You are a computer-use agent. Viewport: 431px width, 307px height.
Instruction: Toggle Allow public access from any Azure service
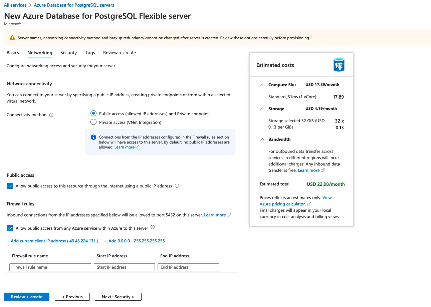click(10, 228)
